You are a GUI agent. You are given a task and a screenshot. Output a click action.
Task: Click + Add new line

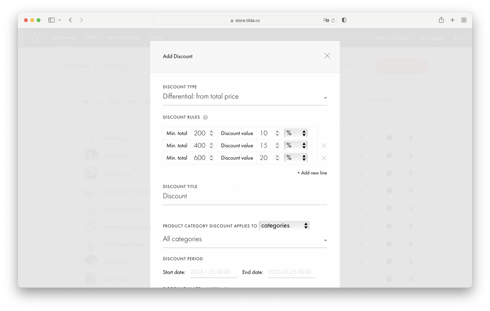(312, 173)
